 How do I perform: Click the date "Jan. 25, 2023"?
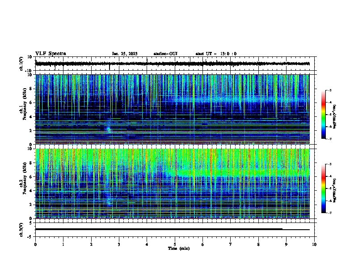(125, 54)
